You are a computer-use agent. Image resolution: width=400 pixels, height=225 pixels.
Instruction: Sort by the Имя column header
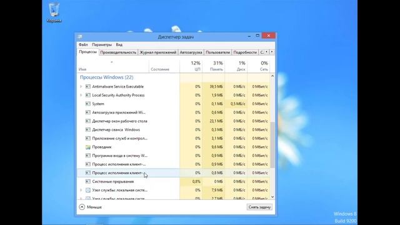coord(112,66)
